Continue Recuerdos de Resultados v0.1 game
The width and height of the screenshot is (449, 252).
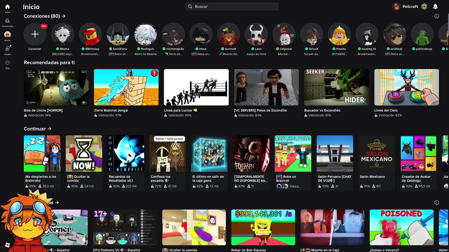click(x=126, y=162)
